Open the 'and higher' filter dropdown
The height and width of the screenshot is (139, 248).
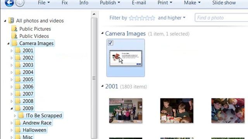pos(171,18)
